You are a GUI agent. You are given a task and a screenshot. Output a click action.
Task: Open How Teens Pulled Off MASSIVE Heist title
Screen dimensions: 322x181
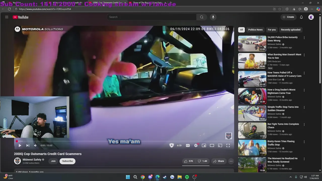click(x=284, y=74)
